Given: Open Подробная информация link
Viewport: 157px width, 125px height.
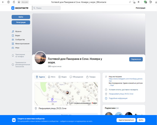Looking at the screenshot, I should click(118, 98).
